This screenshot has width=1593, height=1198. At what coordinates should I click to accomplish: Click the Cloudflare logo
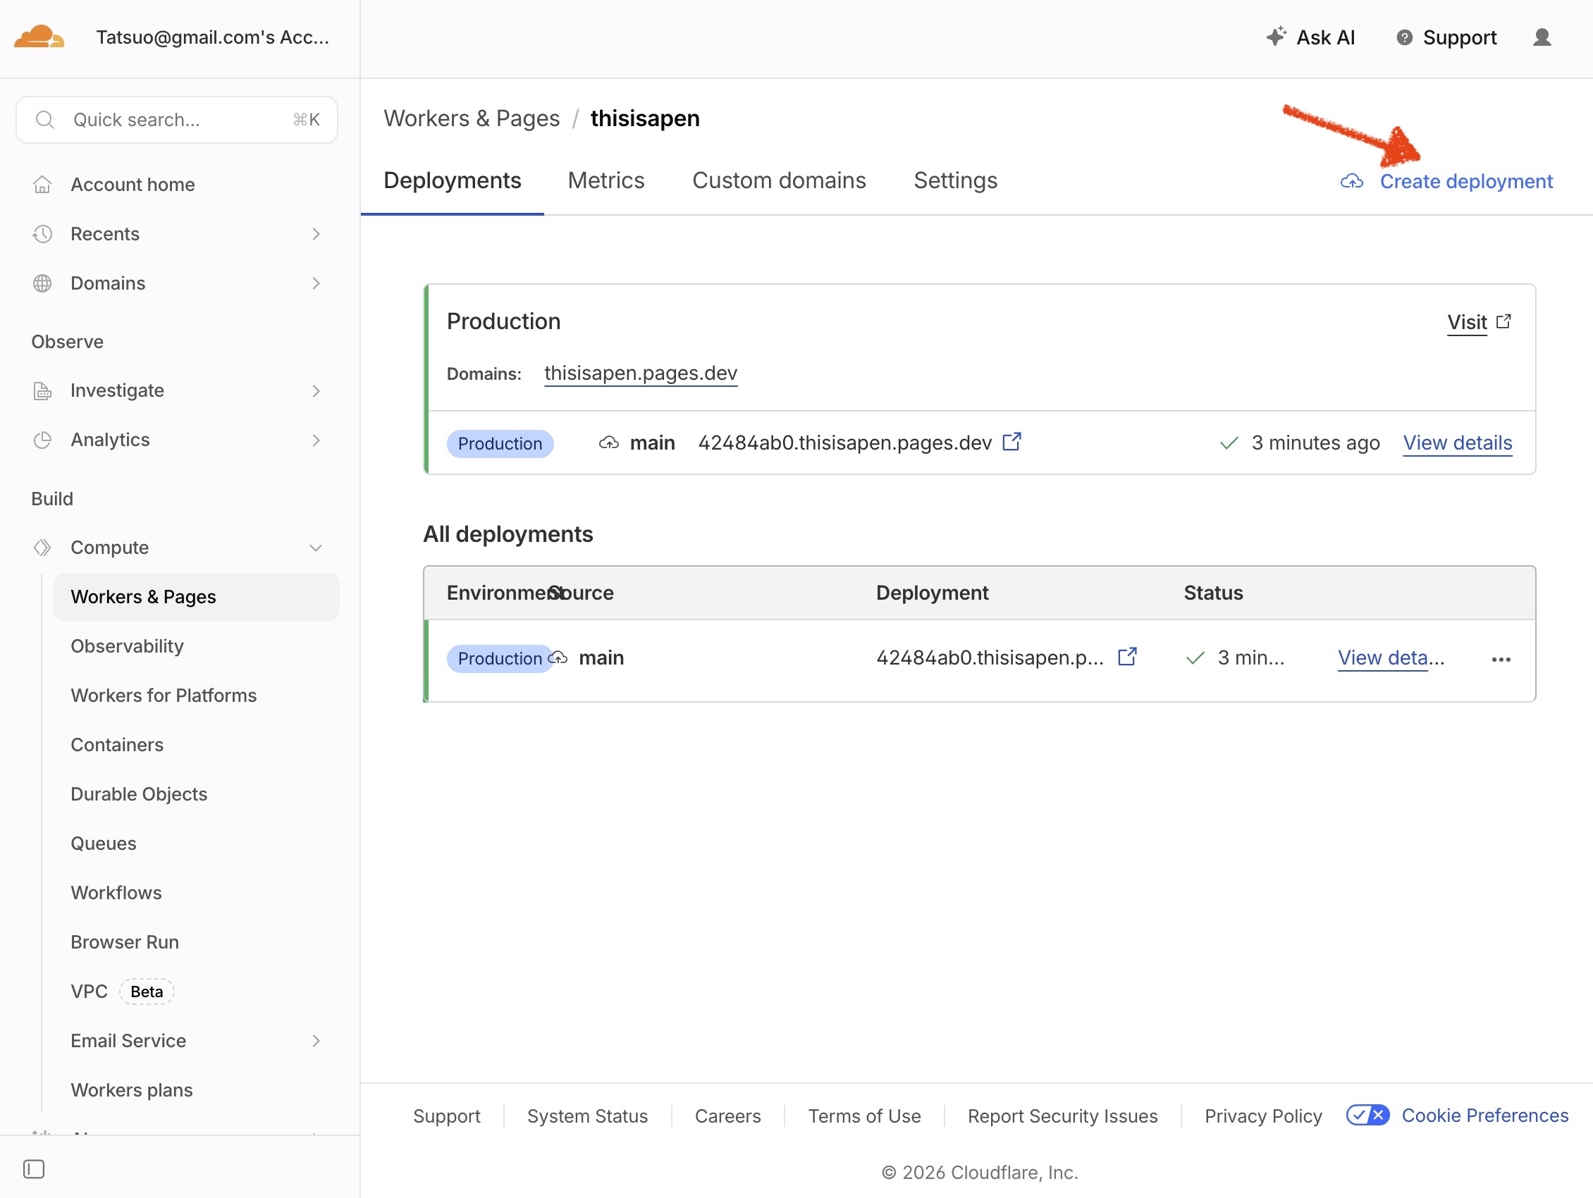click(x=39, y=37)
